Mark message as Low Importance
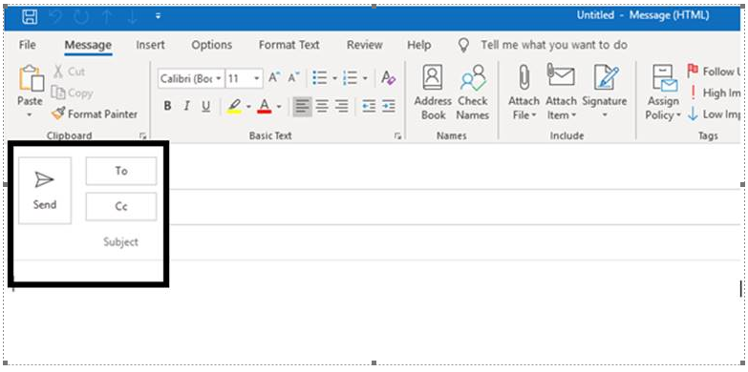 [715, 114]
